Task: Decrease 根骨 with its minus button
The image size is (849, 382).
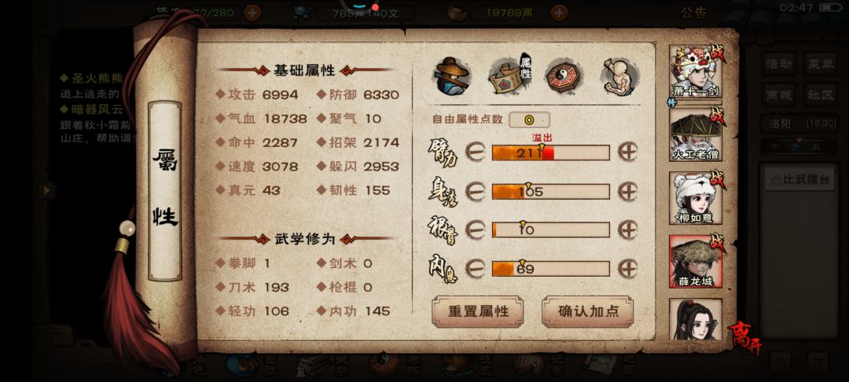Action: 475,230
